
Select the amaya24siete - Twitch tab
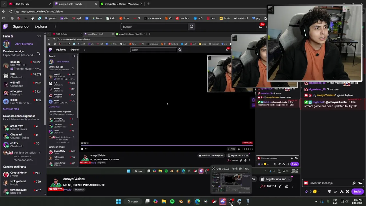tap(76, 4)
